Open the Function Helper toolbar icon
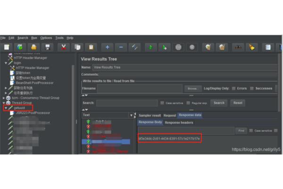283x189 pixels. coord(268,47)
